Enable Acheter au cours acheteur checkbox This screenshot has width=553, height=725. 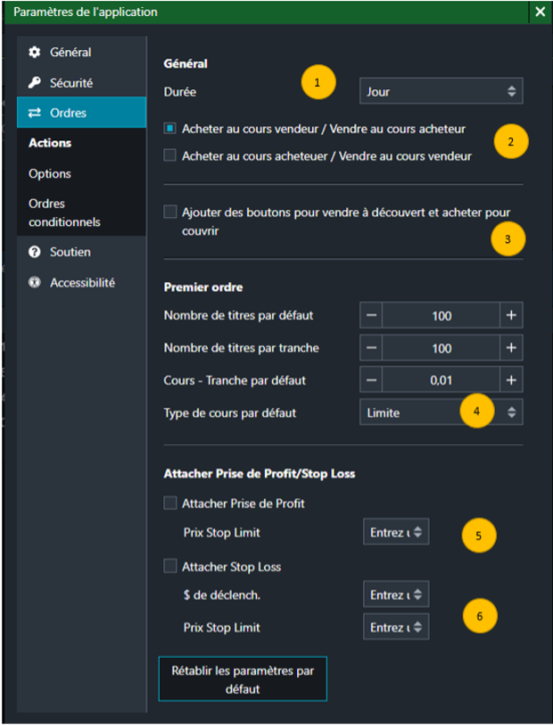170,155
